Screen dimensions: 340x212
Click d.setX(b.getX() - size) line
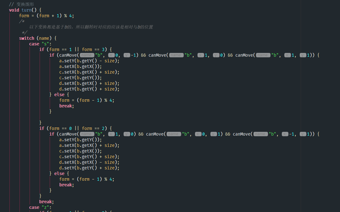tap(89, 162)
